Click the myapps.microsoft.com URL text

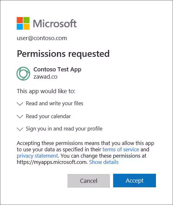[52, 162]
